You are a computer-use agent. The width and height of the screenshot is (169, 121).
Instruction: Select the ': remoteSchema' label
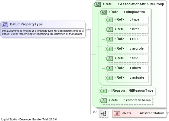click(x=137, y=100)
